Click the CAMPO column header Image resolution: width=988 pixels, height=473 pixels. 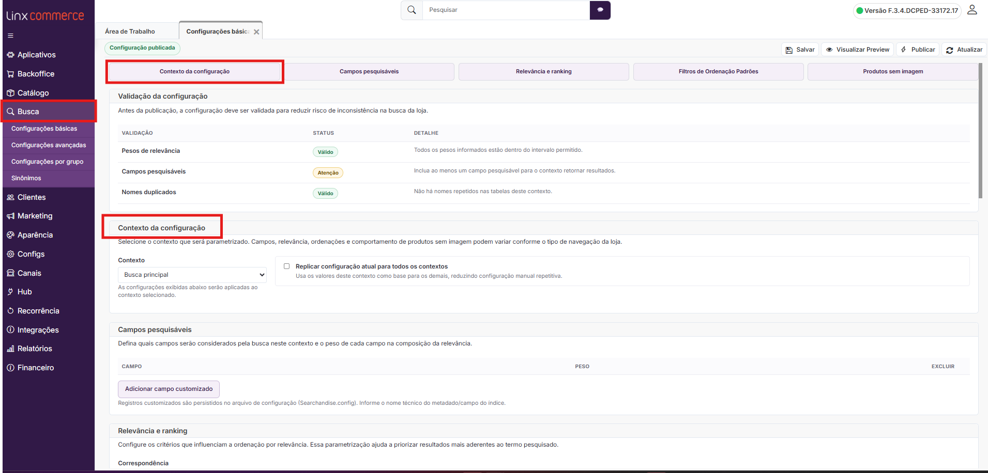[x=132, y=367]
